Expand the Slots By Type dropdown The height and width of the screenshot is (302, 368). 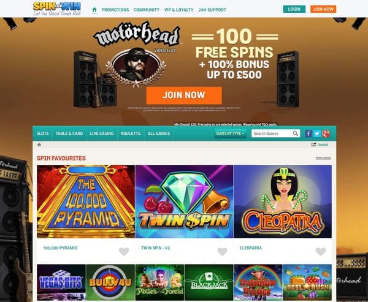point(230,134)
